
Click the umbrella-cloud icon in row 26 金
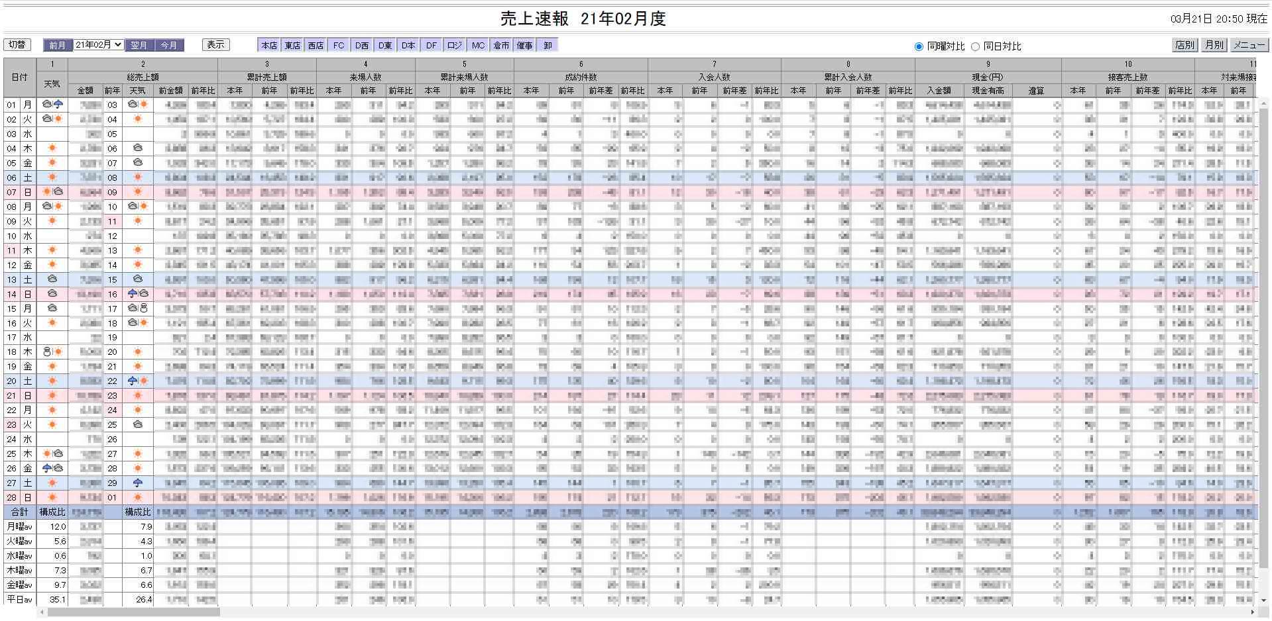(x=52, y=468)
